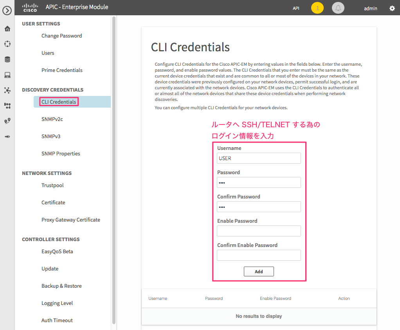Open SNMPv2c credentials page

52,119
